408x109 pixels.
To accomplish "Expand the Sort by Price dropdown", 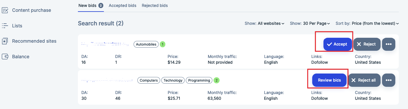I will click(x=375, y=23).
